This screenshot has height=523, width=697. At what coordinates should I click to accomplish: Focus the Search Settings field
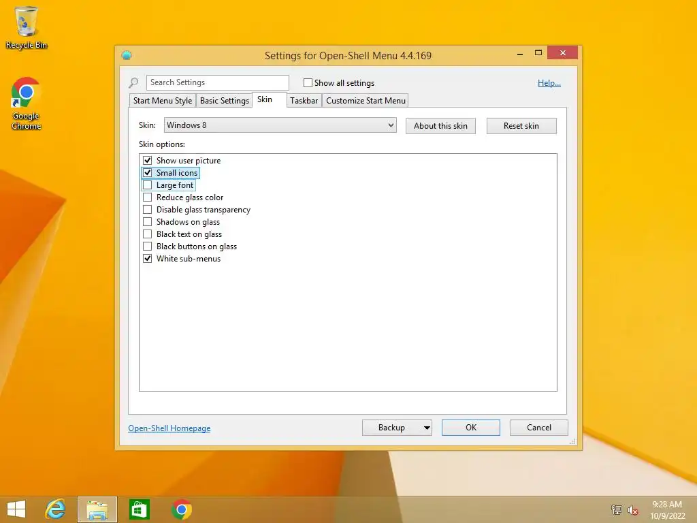coord(217,82)
